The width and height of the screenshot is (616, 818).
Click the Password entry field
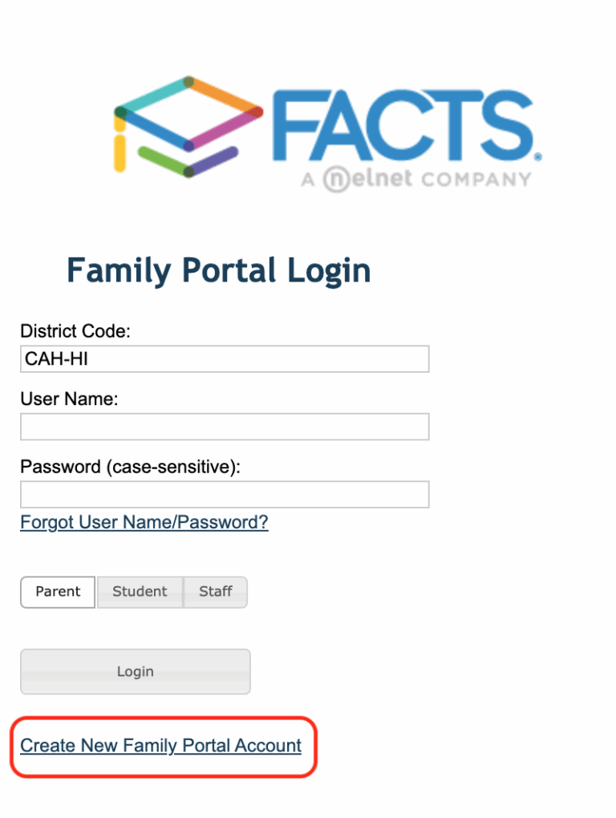[224, 494]
